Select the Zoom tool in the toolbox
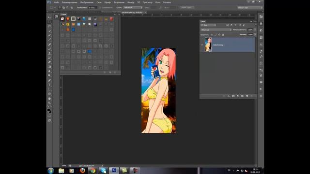Image resolution: width=310 pixels, height=174 pixels. [49, 103]
